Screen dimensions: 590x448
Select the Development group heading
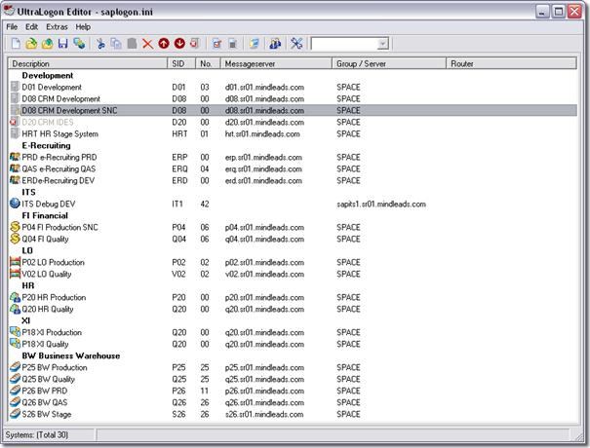48,75
